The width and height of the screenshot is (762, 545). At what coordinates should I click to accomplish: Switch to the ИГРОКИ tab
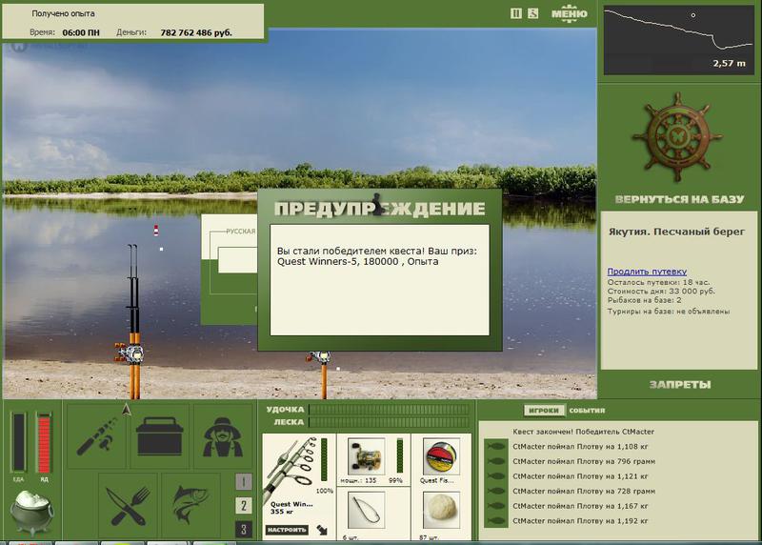click(544, 411)
